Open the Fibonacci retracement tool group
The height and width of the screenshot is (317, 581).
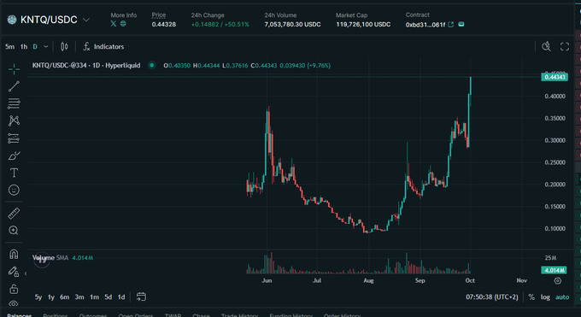14,103
